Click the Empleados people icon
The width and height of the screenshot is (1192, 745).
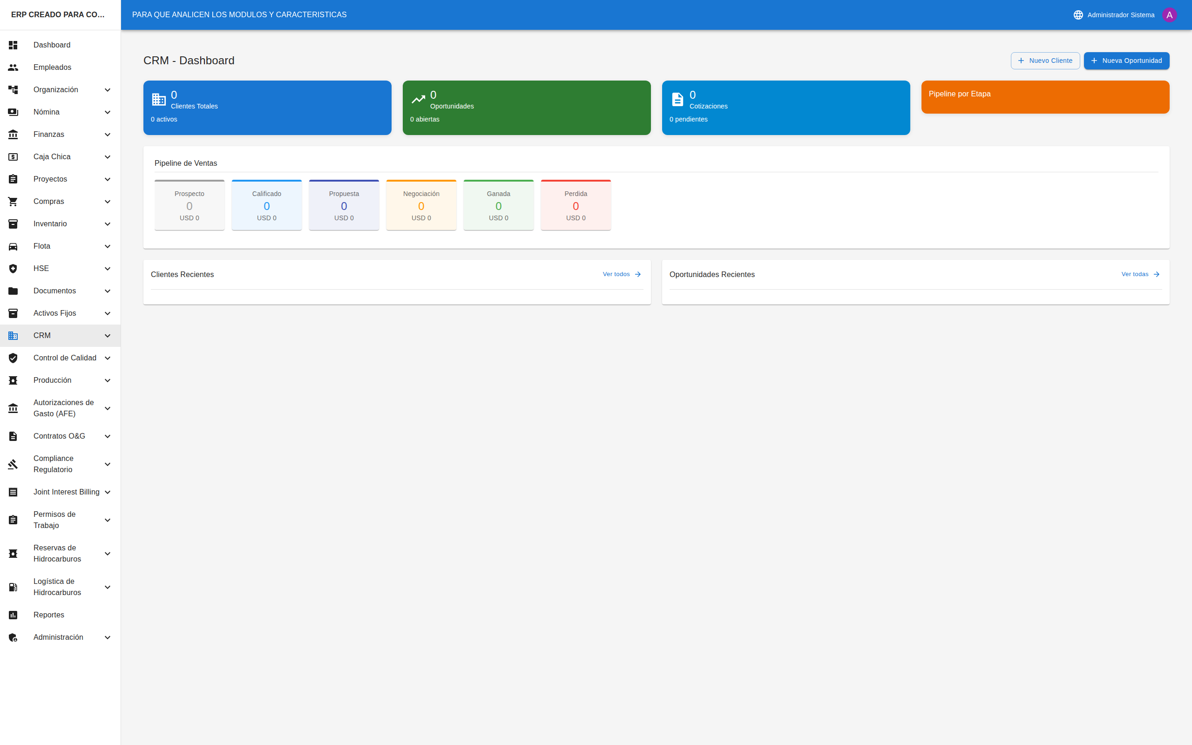point(13,67)
